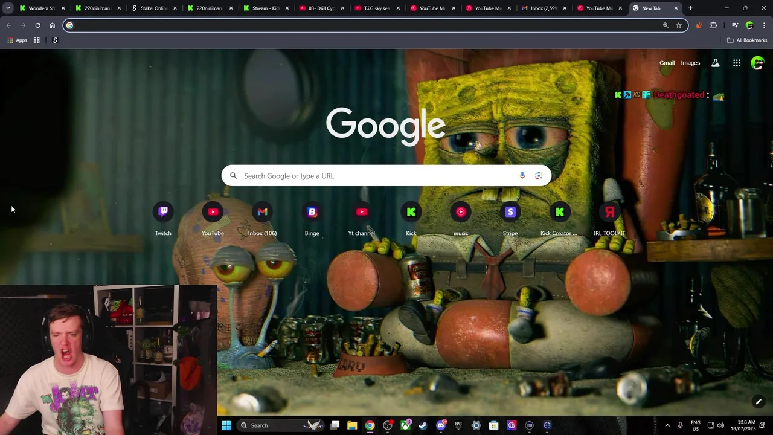Open the Gmail link

(x=667, y=63)
